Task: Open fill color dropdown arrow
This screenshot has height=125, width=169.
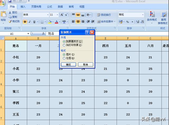Action: (x=53, y=22)
